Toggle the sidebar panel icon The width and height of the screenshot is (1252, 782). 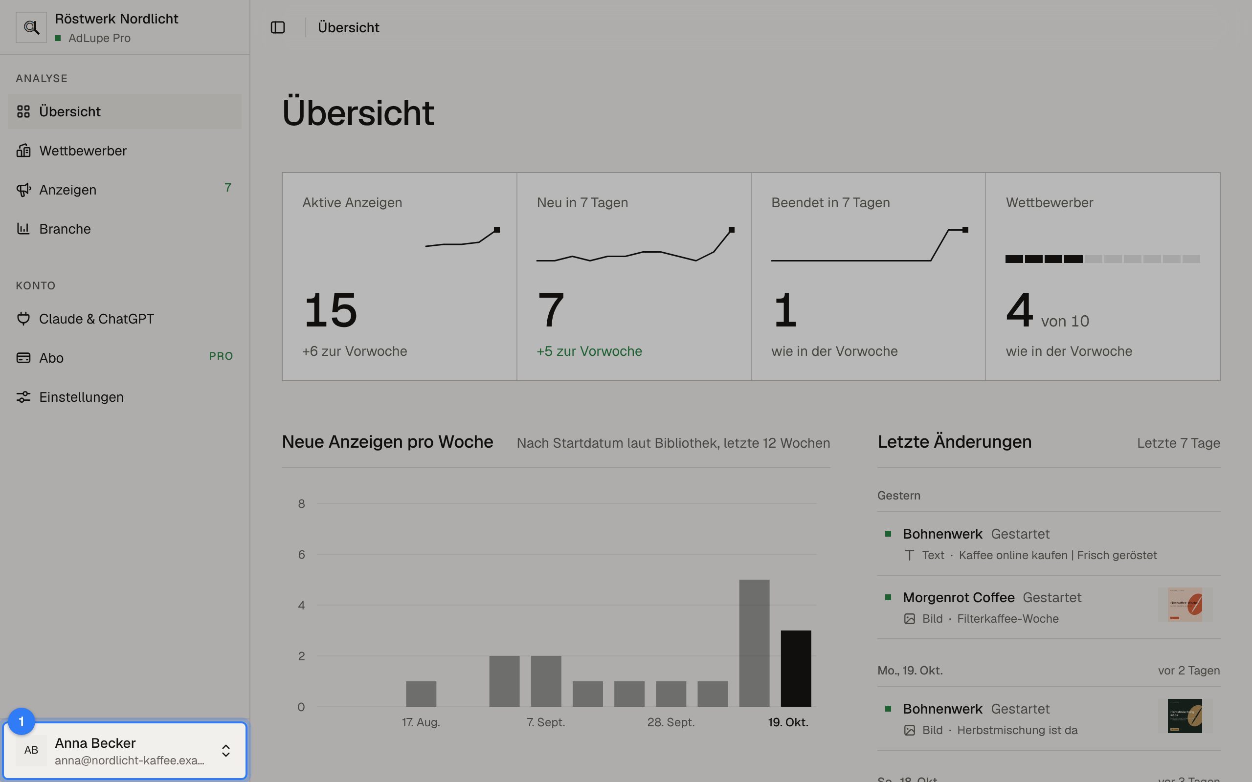(278, 27)
